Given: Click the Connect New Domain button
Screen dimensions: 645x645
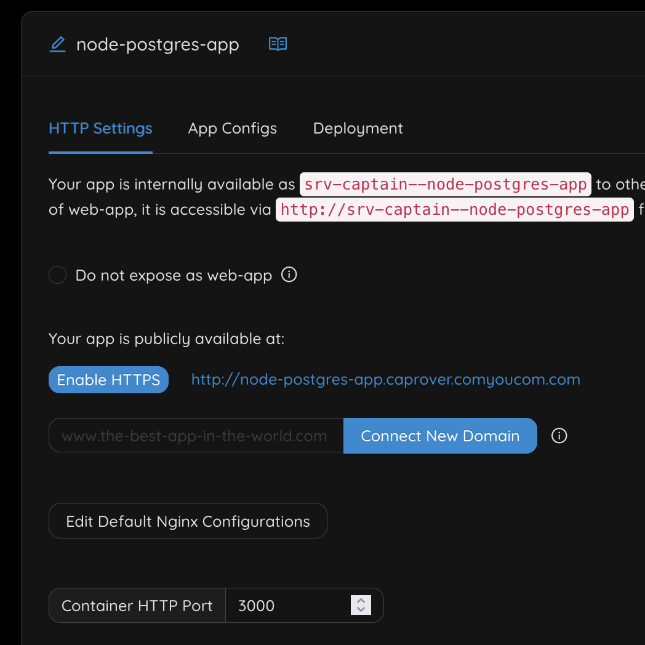Looking at the screenshot, I should (x=440, y=436).
